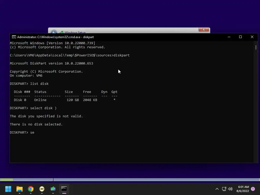This screenshot has height=195, width=260.
Task: Minimize the Command Prompt window
Action: (x=229, y=37)
